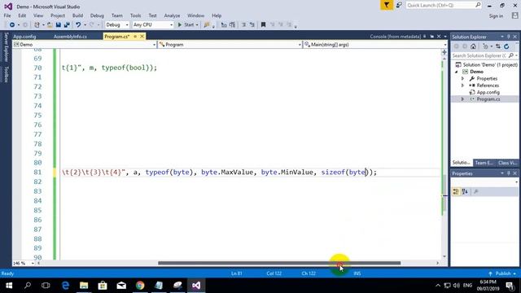
Task: Toggle auto hide pin on Solution Explorer
Action: tap(508, 37)
